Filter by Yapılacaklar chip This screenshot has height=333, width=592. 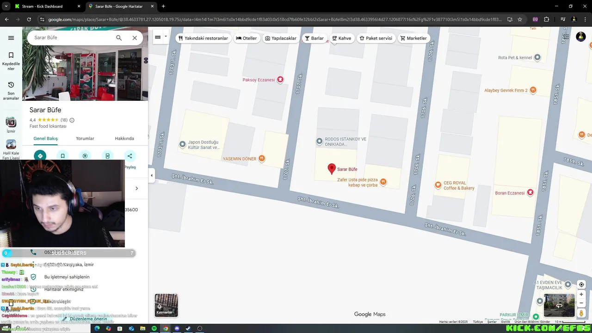[x=281, y=38]
